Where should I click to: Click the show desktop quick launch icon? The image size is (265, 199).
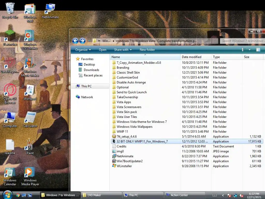(24, 195)
